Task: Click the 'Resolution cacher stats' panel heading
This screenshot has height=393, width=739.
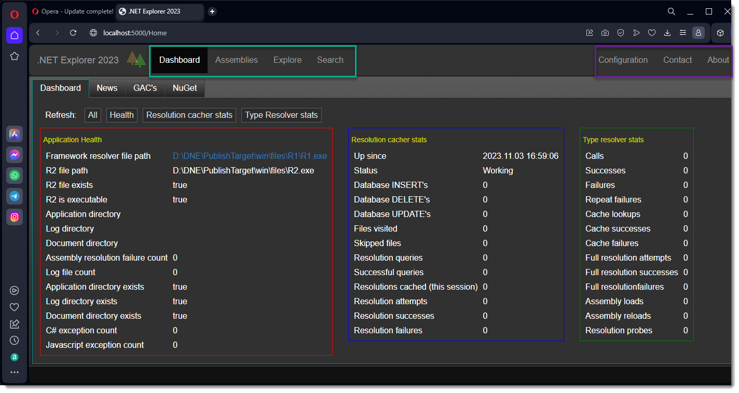Action: [389, 140]
